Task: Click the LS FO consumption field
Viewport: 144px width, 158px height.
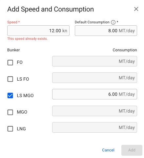Action: coord(94,78)
